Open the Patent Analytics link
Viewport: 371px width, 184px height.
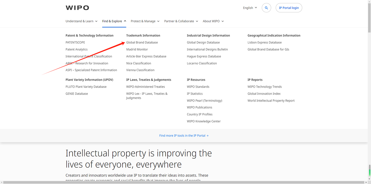(x=77, y=49)
